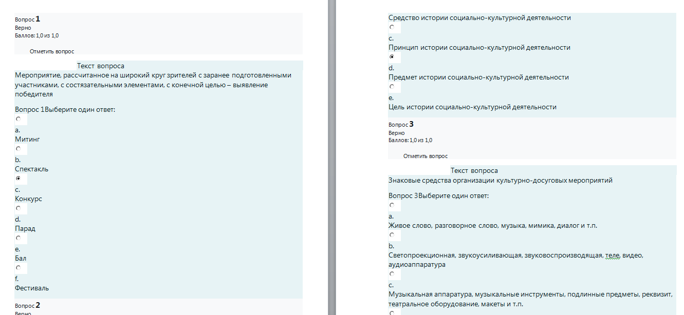Screen dimensions: 684x315
Task: Click the selected radio button for Конкурс
Action: pos(18,179)
